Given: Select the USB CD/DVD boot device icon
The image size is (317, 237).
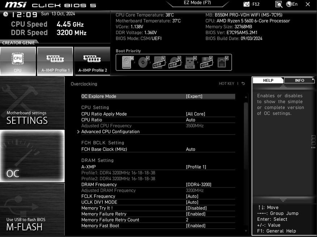Looking at the screenshot, I should 175,62.
